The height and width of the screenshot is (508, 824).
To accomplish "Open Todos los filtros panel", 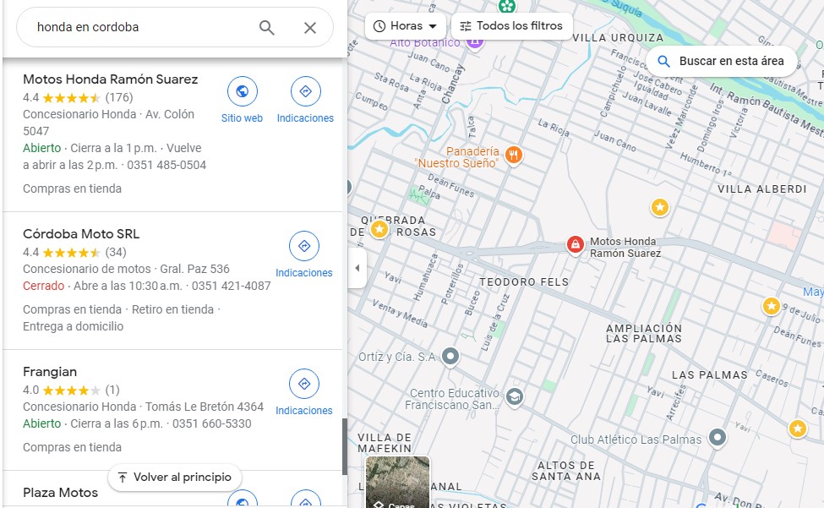I will 511,26.
